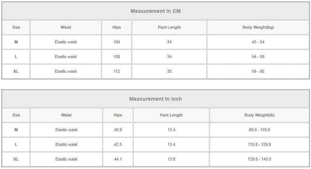This screenshot has width=311, height=169.
Task: Click the 45 - 54 body weight cell
Action: [x=258, y=42]
